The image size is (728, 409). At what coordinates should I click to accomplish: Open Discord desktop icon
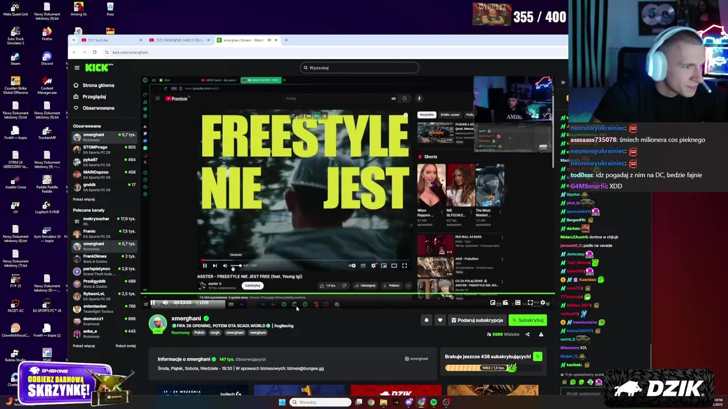point(47,59)
